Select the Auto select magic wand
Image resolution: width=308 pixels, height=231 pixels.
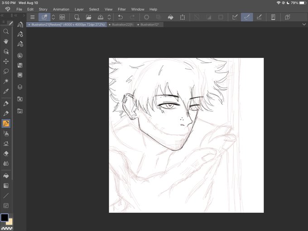coord(6,81)
